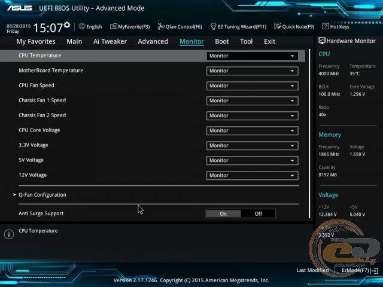The height and width of the screenshot is (287, 383).
Task: Click the globe language icon
Action: click(x=82, y=26)
